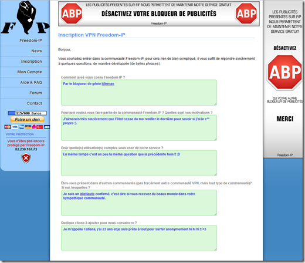Click the Mastercard payment icon
305x263 pixels.
(8, 127)
